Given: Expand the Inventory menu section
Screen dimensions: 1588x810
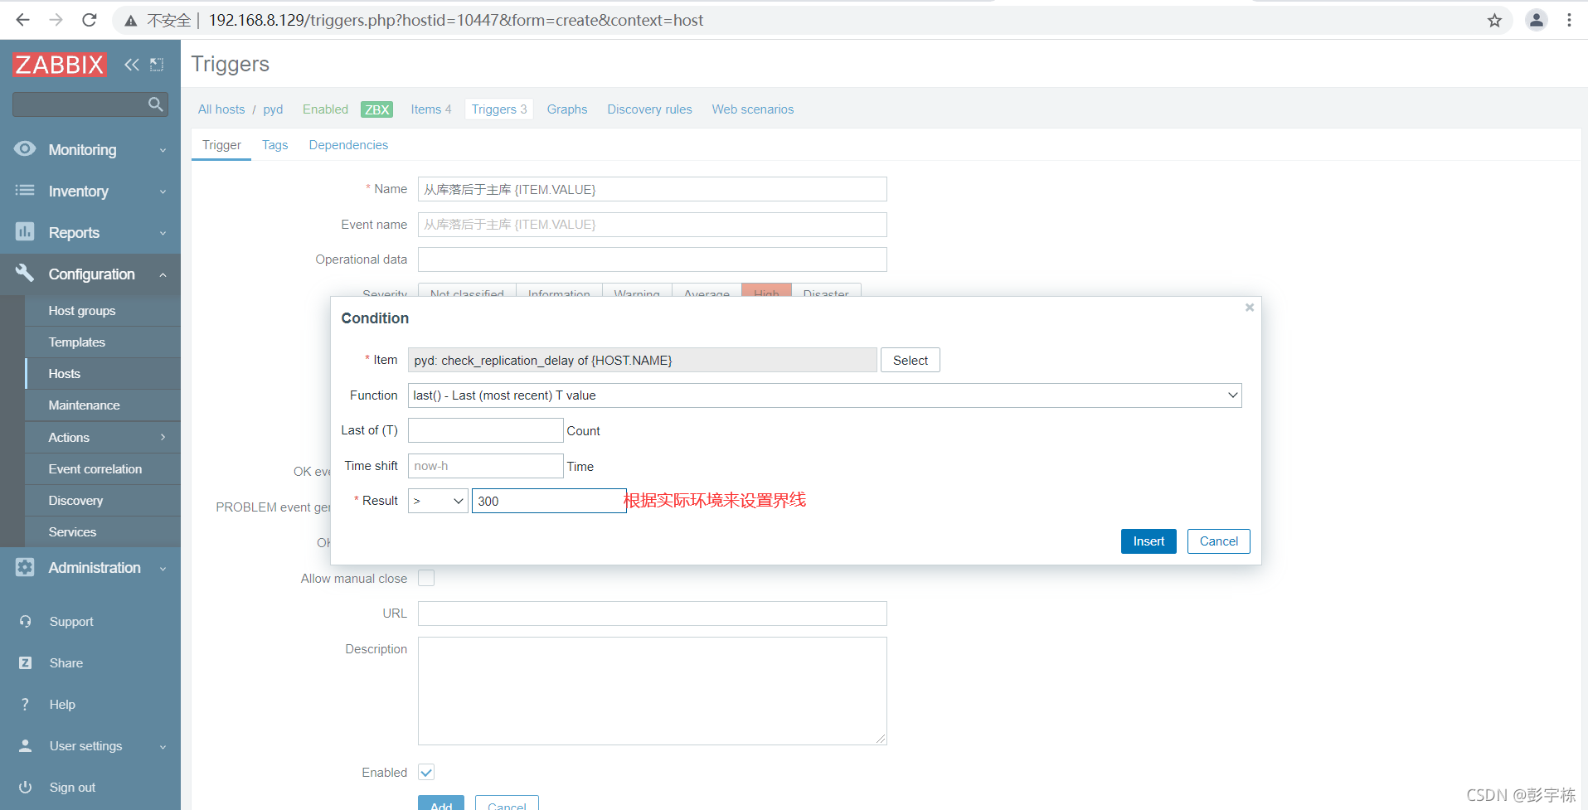Looking at the screenshot, I should click(x=163, y=192).
